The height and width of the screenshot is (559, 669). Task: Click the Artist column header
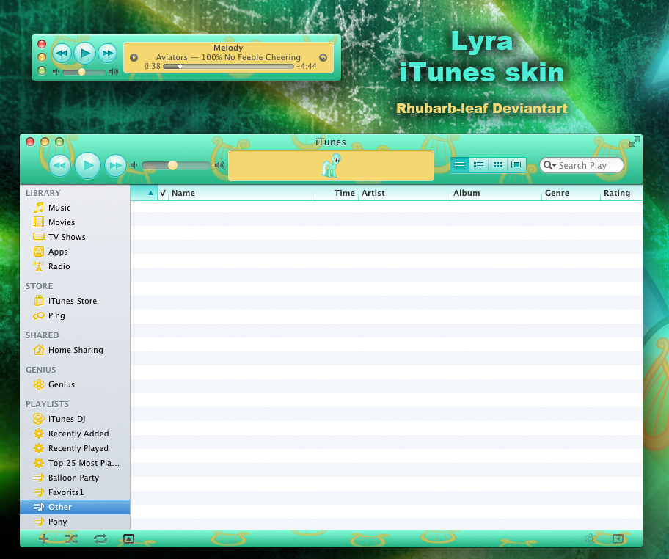click(374, 193)
